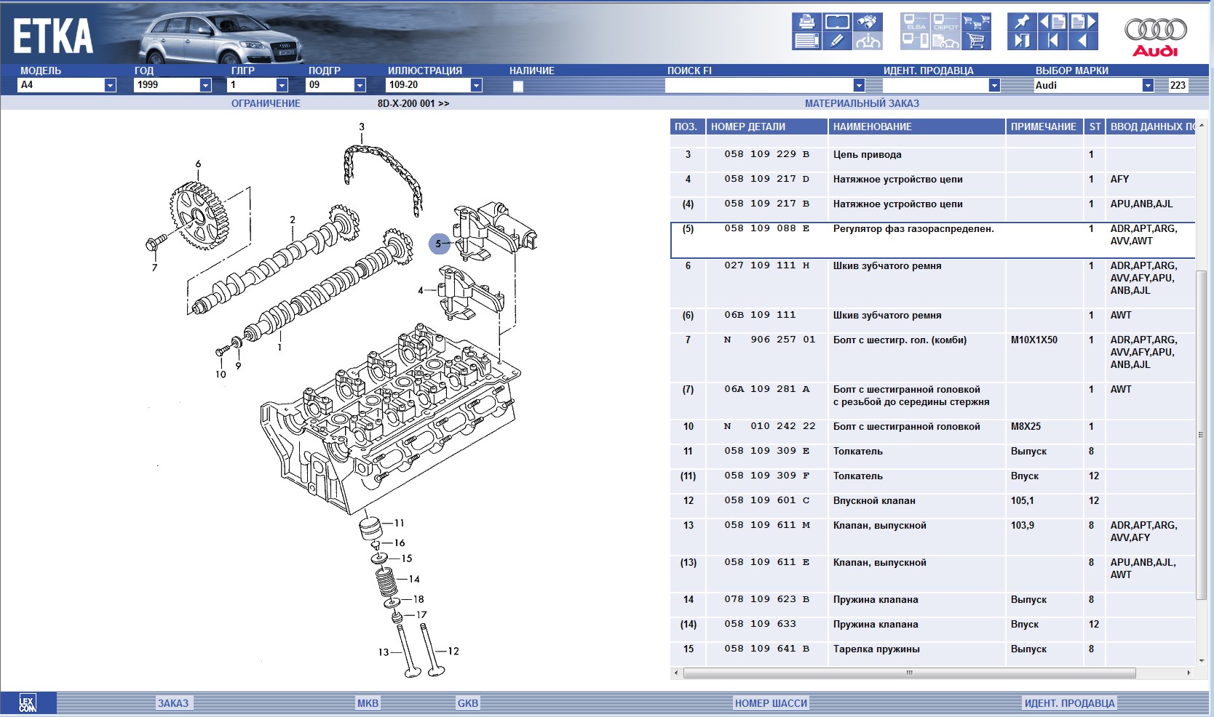Open the ВЫБОР МАРКИ dropdown showing Audi
Screen dimensions: 1214x717
(1148, 85)
